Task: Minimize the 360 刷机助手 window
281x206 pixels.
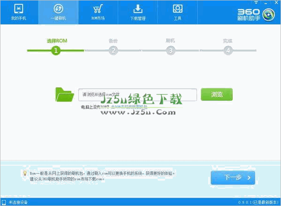Action: (266, 3)
